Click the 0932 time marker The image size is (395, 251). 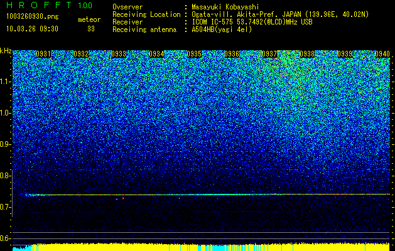tap(81, 54)
